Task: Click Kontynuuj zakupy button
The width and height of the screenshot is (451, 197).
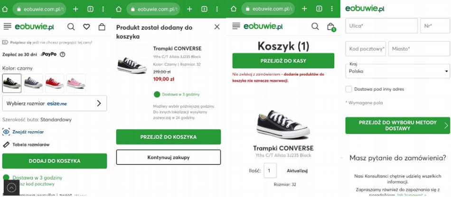Action: pos(169,157)
